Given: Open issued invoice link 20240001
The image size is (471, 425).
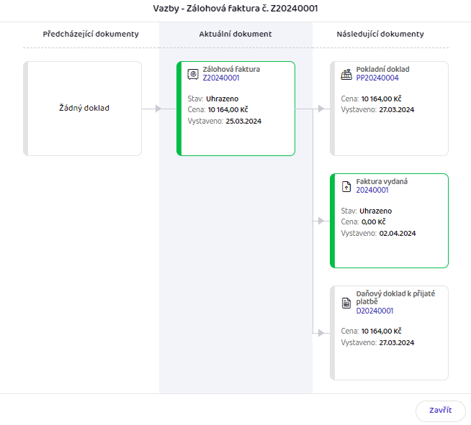Looking at the screenshot, I should pyautogui.click(x=372, y=190).
